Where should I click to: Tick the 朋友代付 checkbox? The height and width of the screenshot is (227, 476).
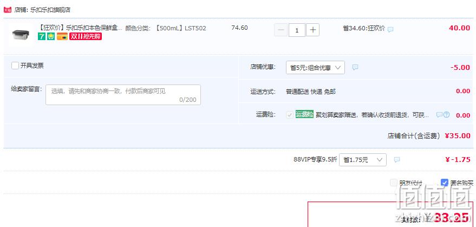(x=394, y=183)
